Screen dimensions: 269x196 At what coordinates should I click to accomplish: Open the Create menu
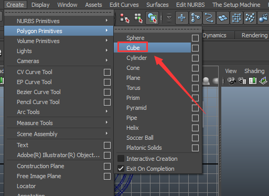coord(15,5)
